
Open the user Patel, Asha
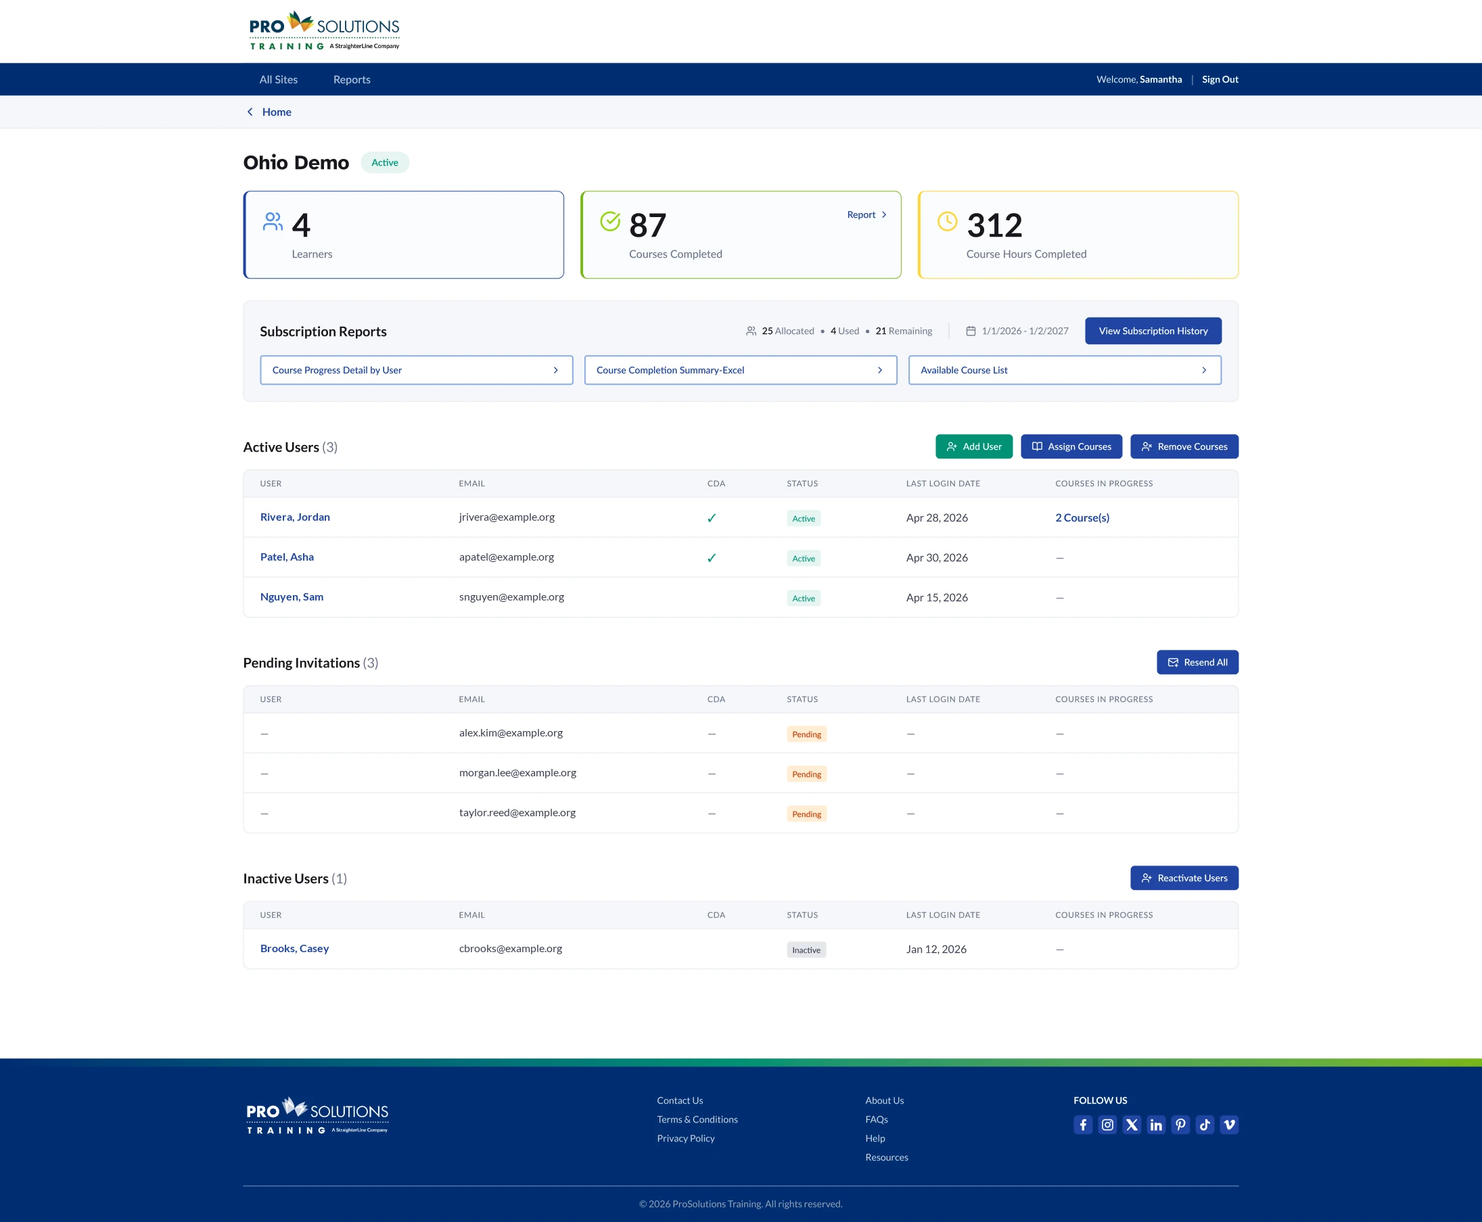[x=287, y=557]
